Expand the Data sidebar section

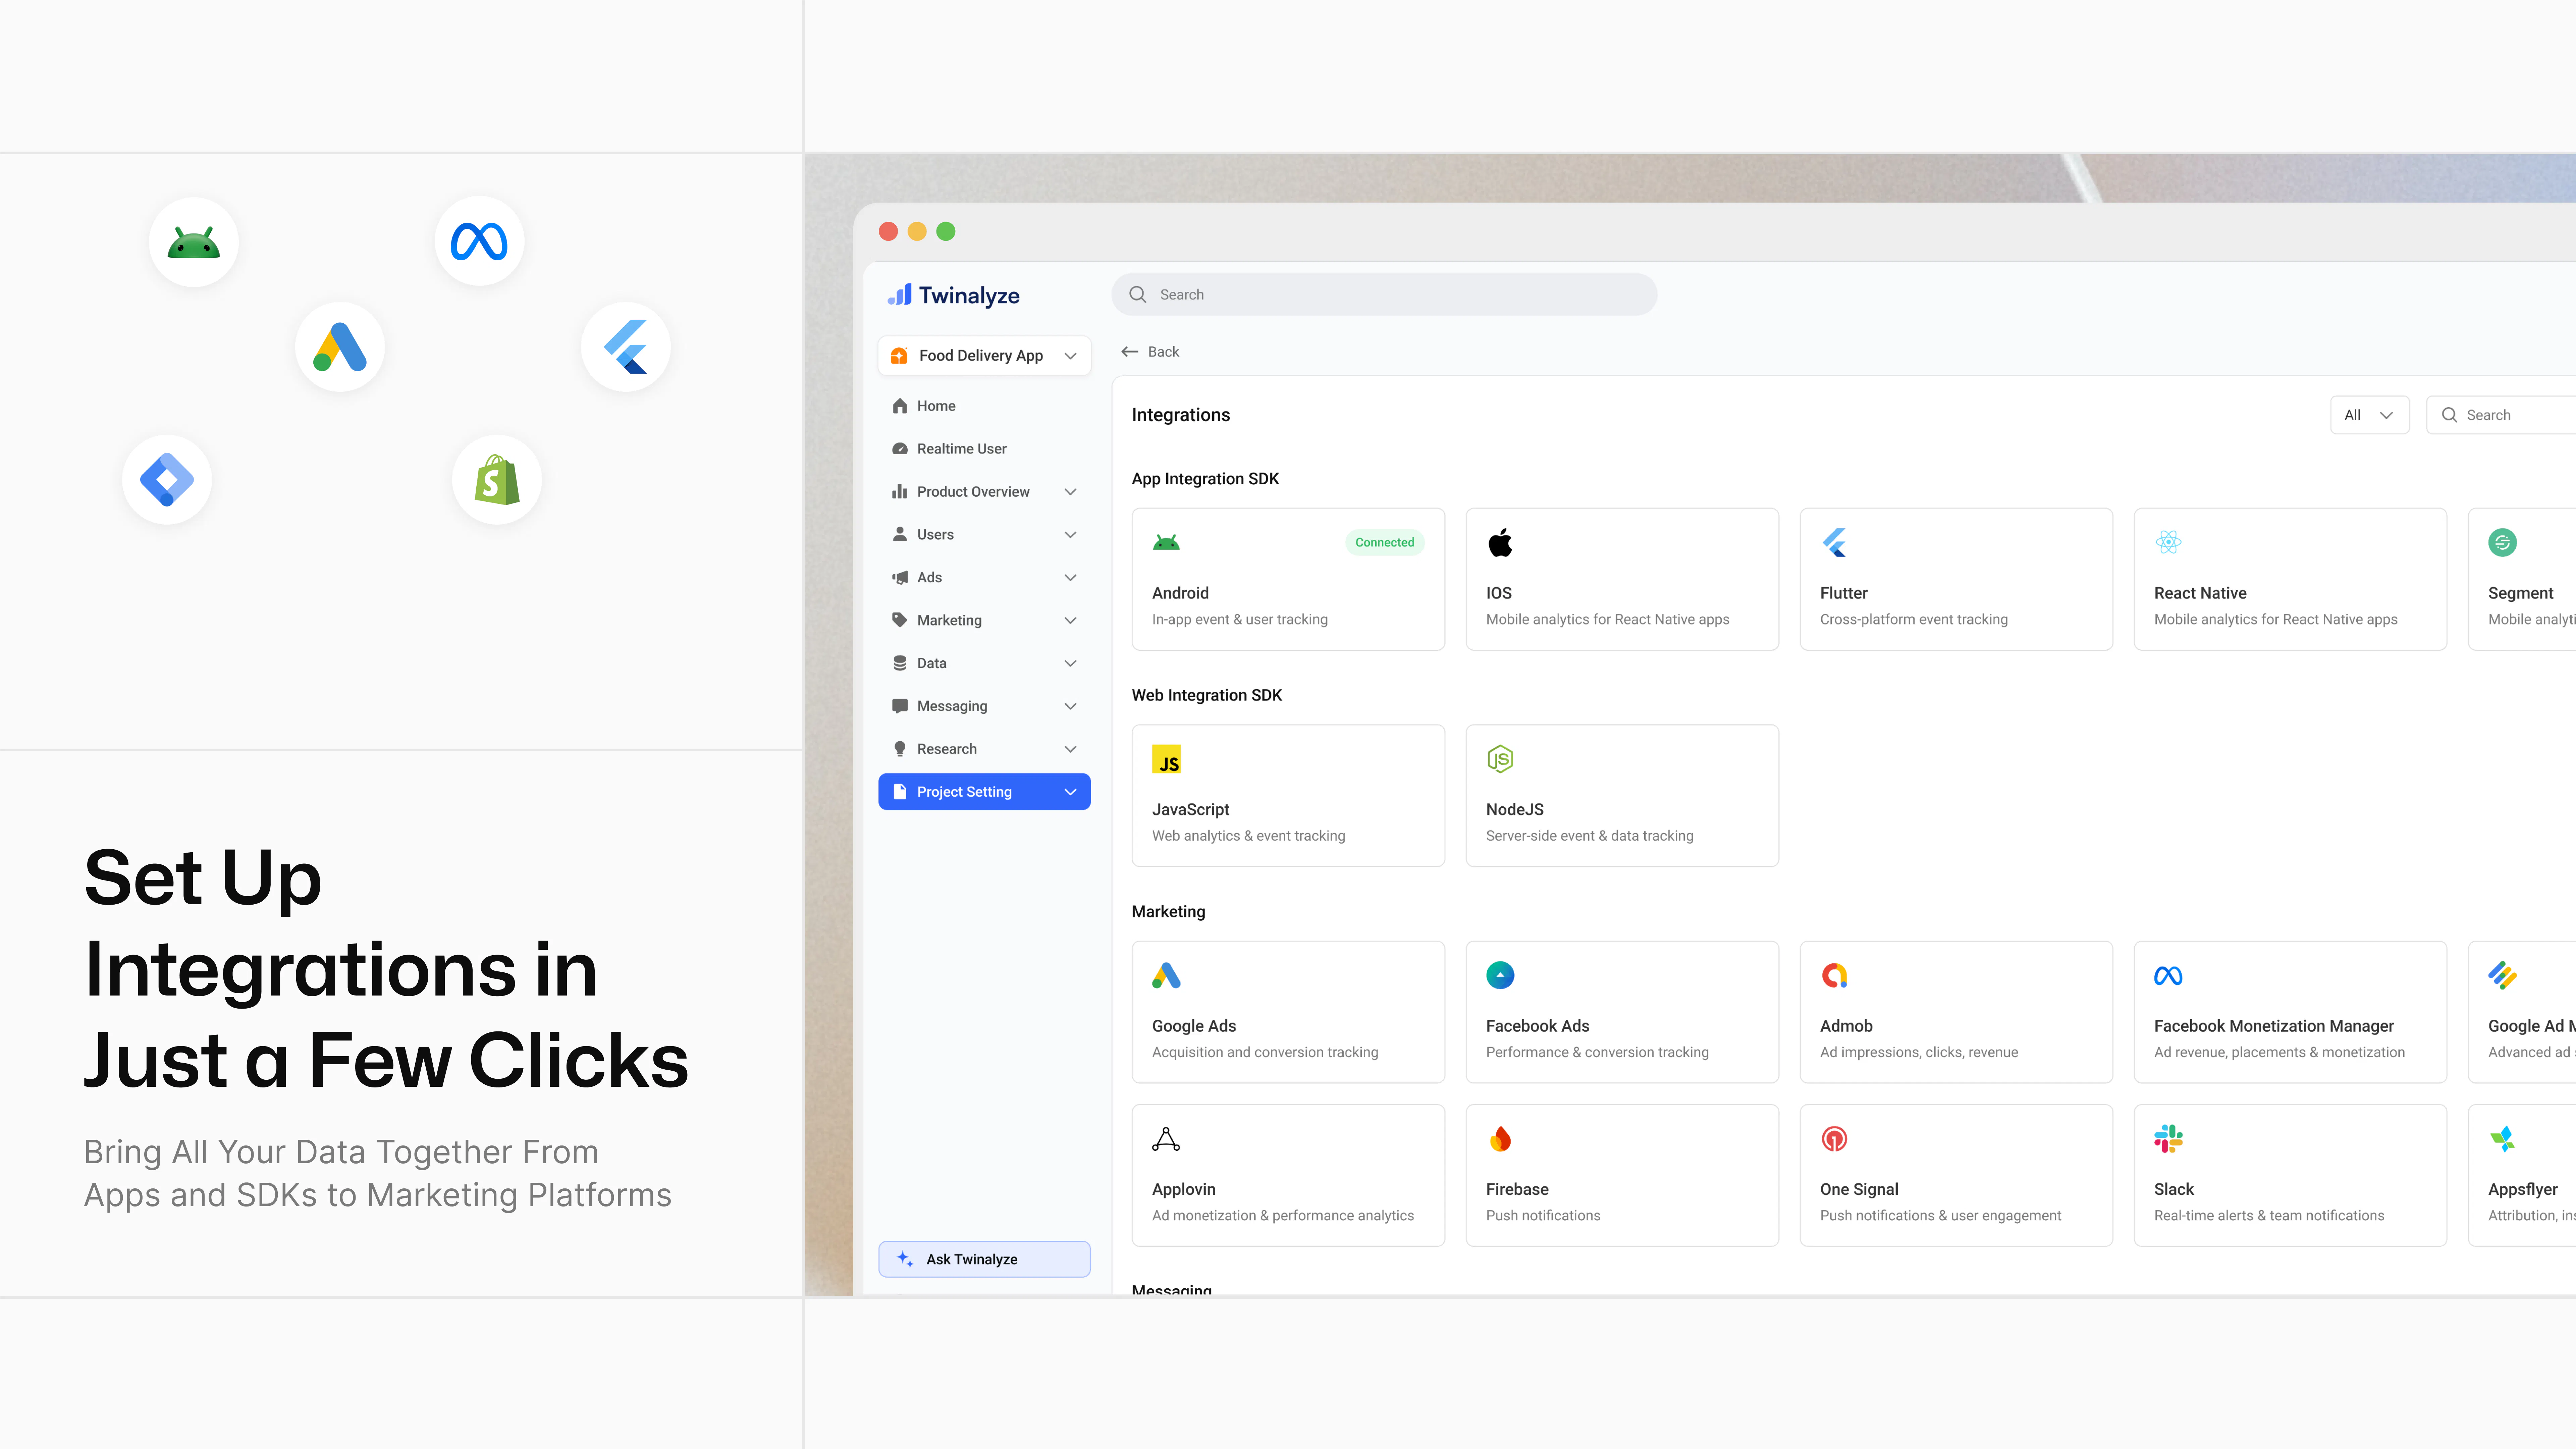click(x=984, y=663)
